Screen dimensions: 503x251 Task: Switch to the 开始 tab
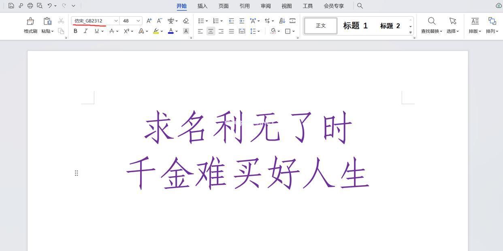pyautogui.click(x=181, y=6)
